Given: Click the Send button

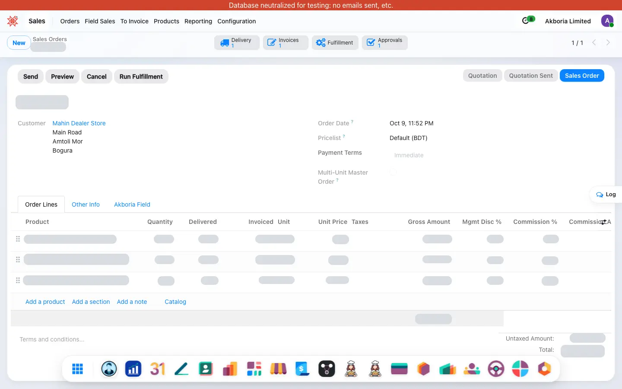Looking at the screenshot, I should pos(31,77).
